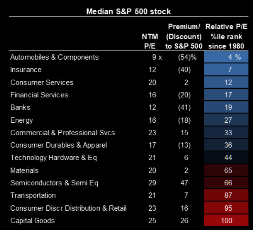Click the dark red 65 Materials cell
Viewport: 253px width, 230px height.
(226, 170)
